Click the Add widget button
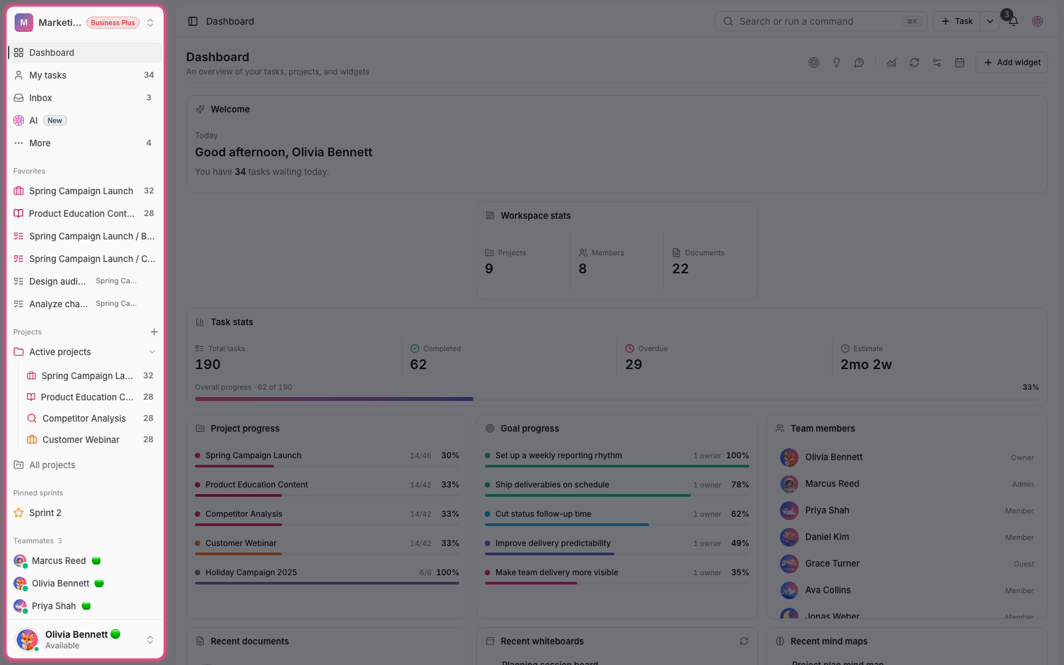Screen dimensions: 1064x665 pos(1011,63)
